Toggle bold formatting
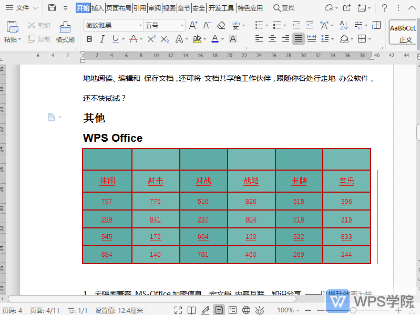The width and height of the screenshot is (420, 315). [x=89, y=39]
